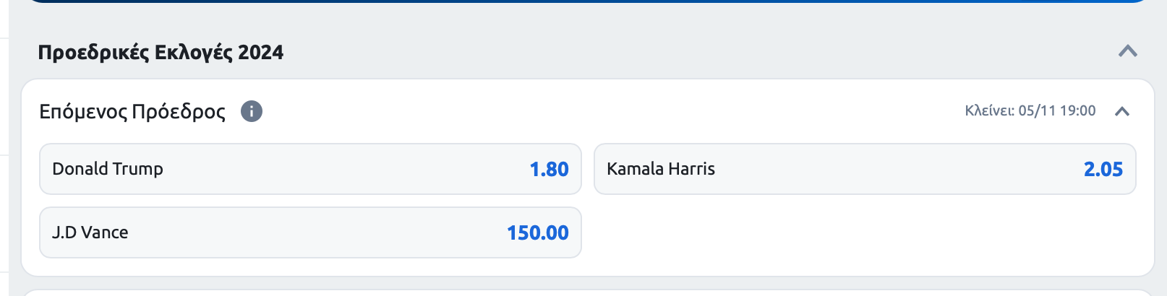This screenshot has width=1167, height=296.
Task: Collapse the Προεδρικές Εκλογές 2024 section
Action: point(1127,51)
